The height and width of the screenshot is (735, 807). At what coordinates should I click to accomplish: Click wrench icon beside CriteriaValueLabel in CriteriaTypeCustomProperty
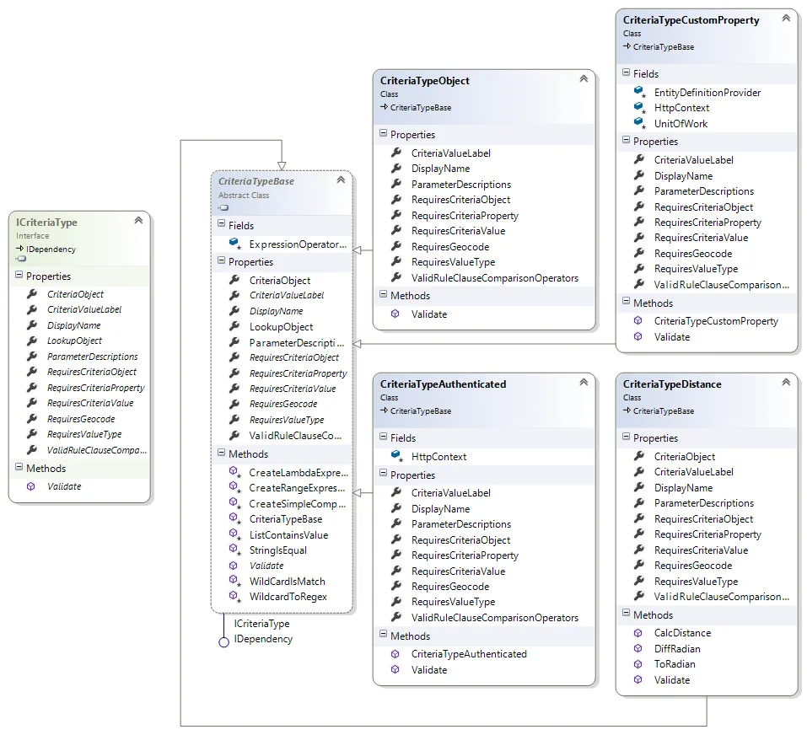638,159
